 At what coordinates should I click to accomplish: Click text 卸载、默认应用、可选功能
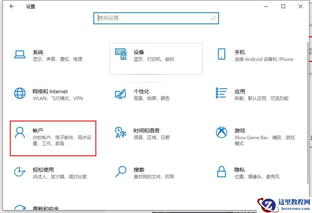pos(262,98)
